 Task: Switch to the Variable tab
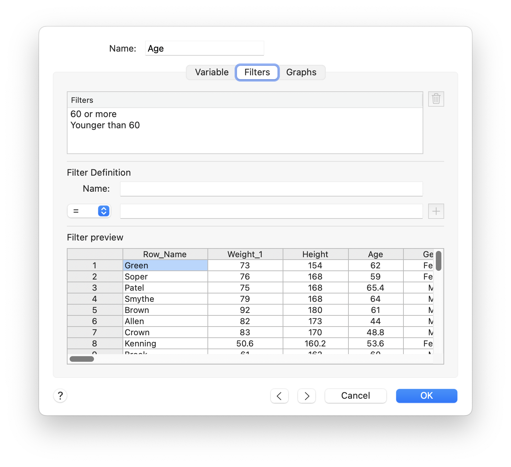(211, 72)
